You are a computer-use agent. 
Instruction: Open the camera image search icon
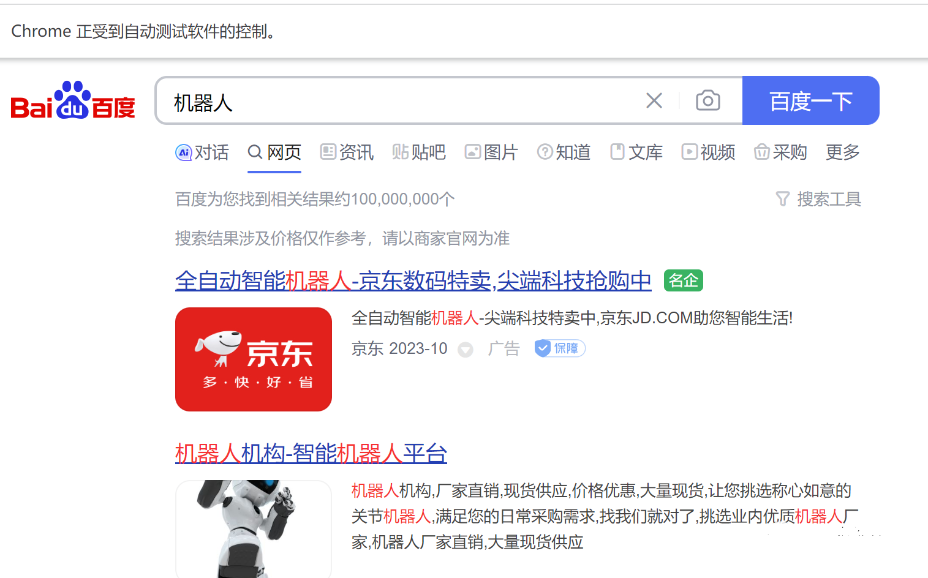click(x=707, y=100)
